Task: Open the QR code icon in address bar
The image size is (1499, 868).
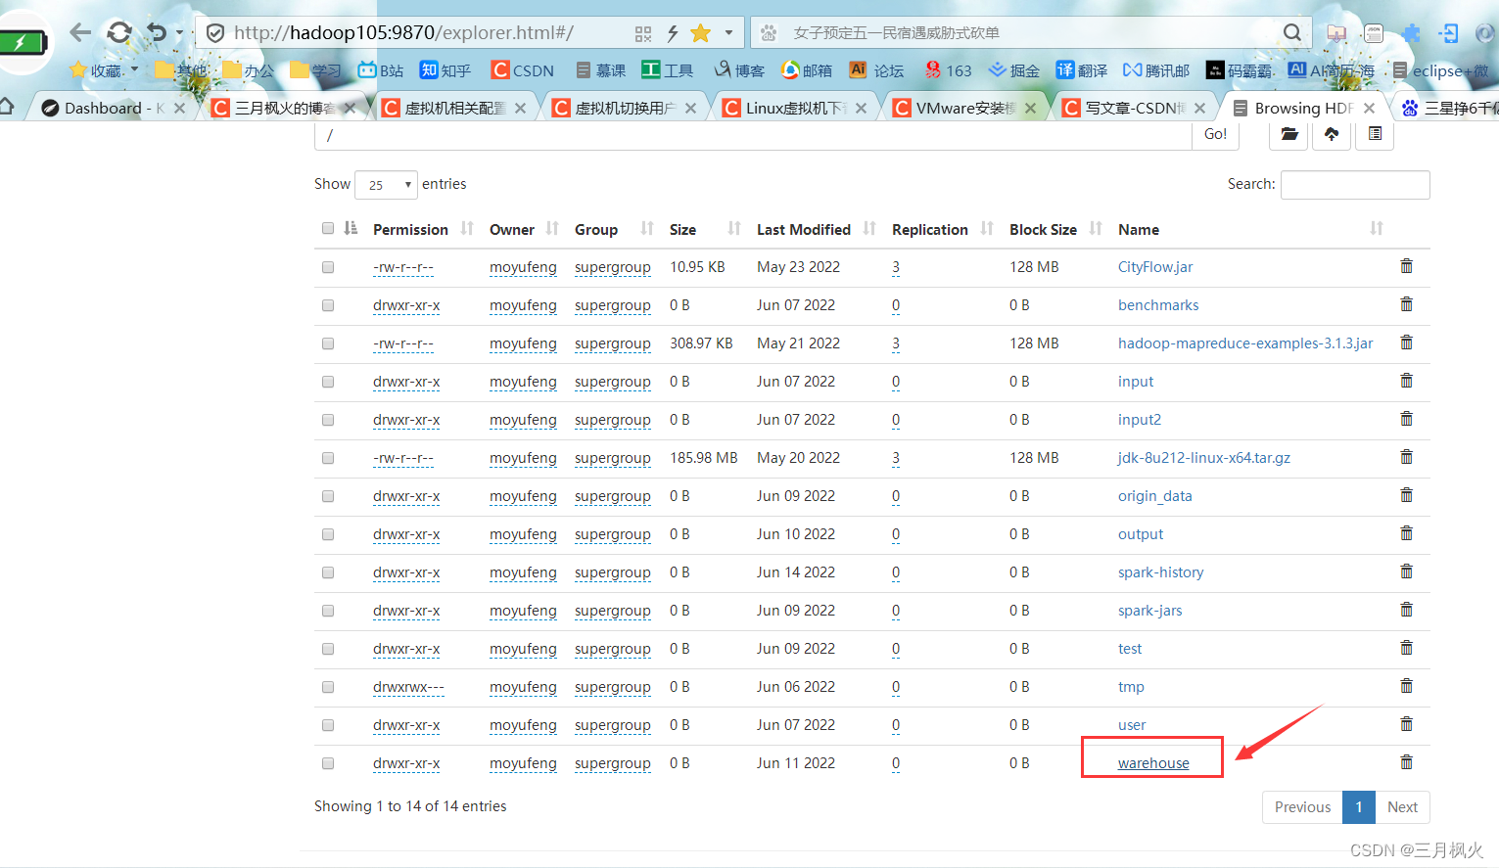Action: pos(643,34)
